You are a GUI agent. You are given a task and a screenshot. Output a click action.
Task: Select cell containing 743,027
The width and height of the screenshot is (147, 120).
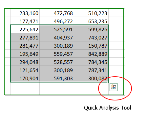pos(91,37)
